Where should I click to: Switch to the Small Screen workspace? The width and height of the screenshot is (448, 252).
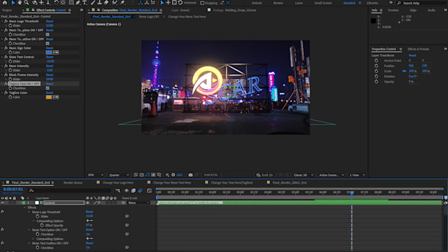[323, 3]
